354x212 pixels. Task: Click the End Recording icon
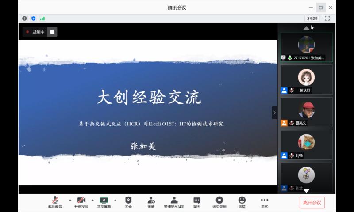tap(219, 202)
